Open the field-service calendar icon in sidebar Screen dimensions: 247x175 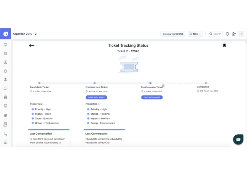click(6, 97)
